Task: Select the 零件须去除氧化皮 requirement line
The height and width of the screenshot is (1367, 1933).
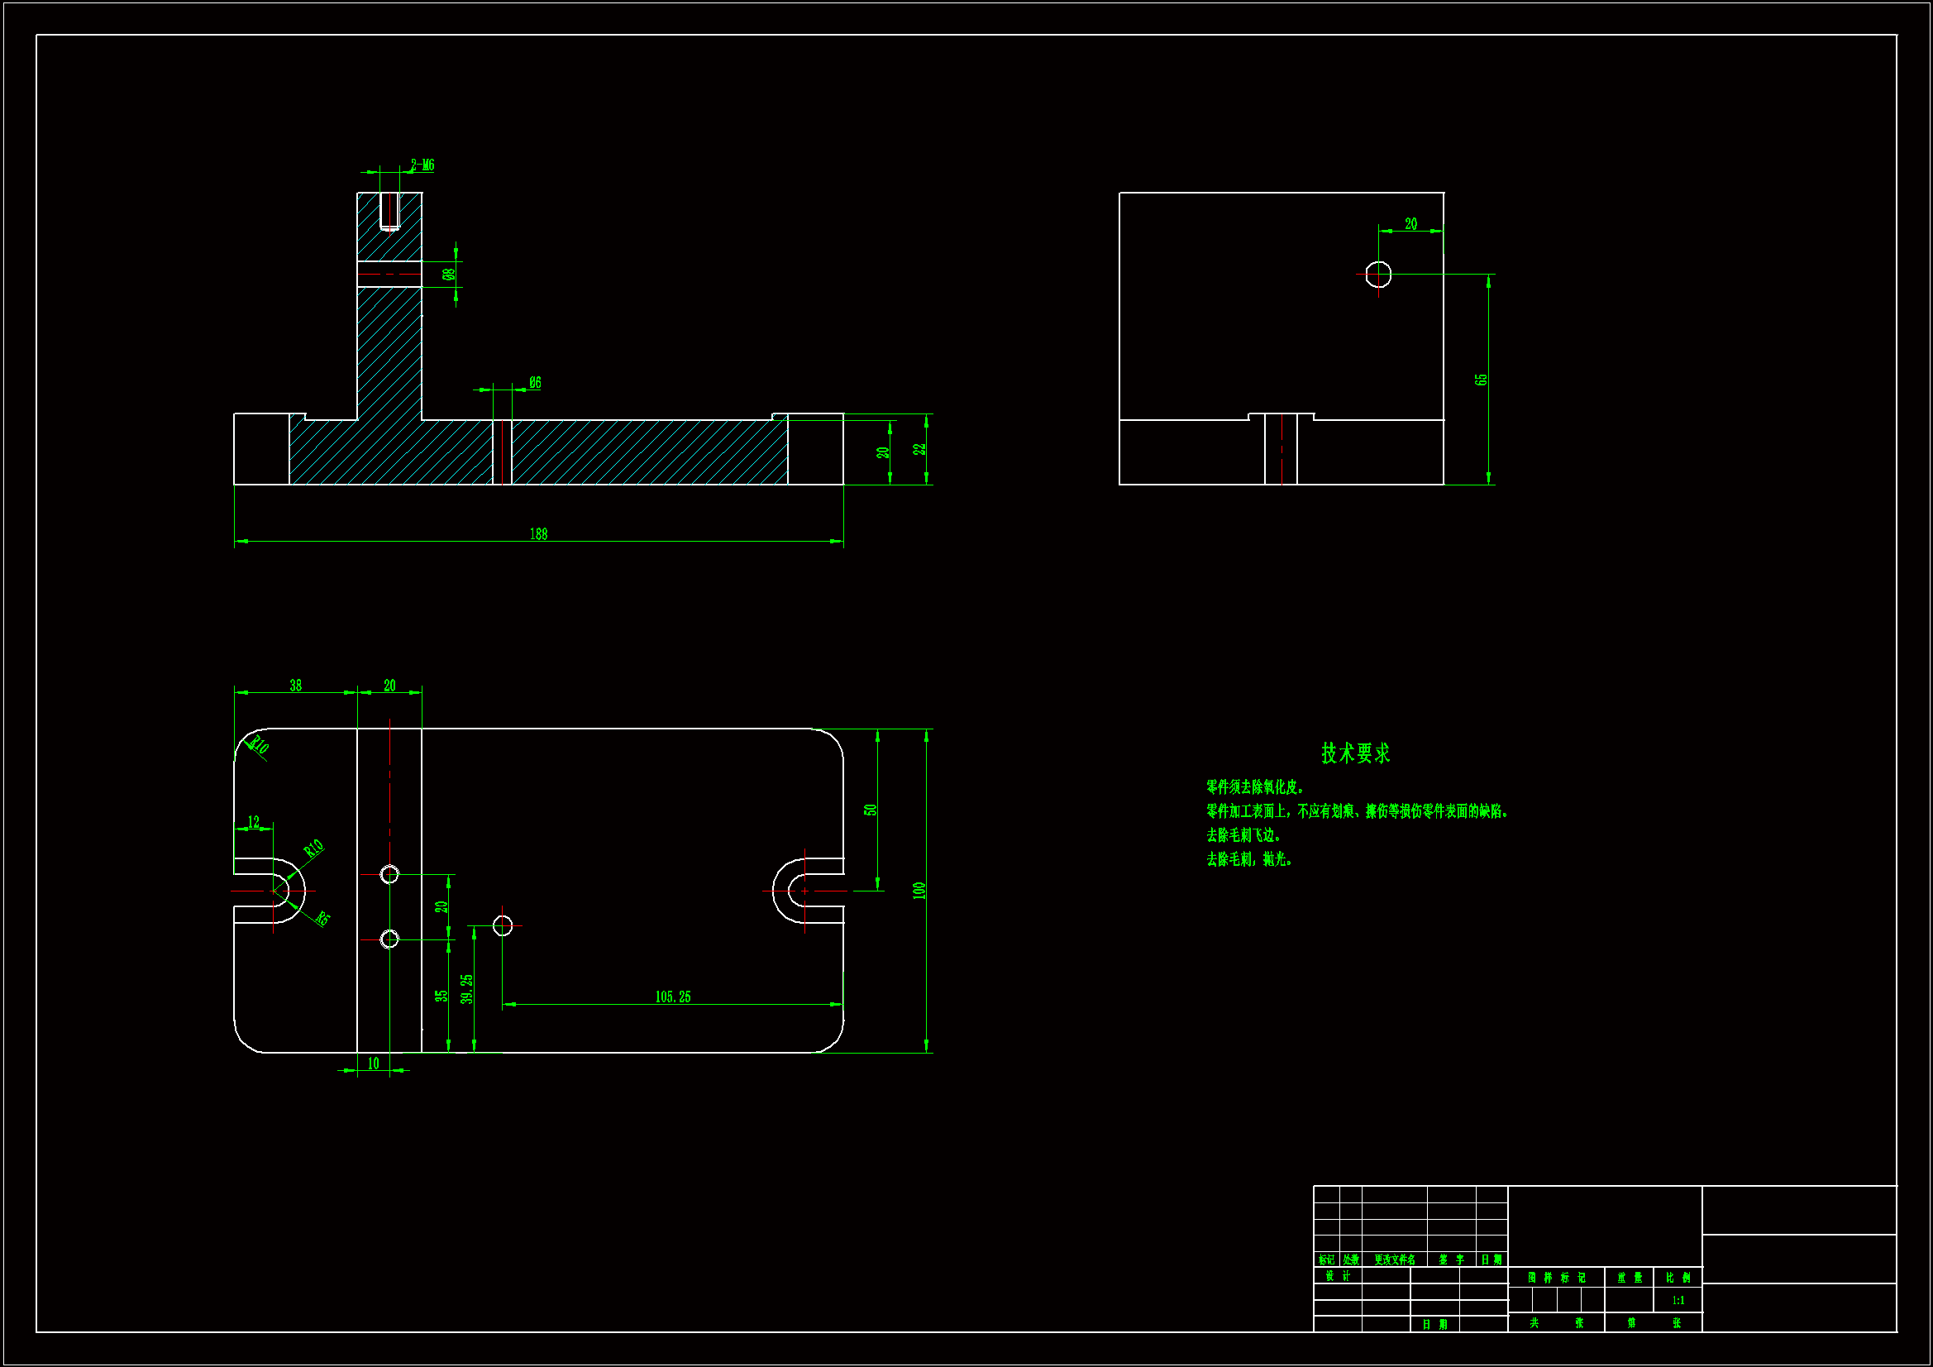Action: [x=1254, y=786]
